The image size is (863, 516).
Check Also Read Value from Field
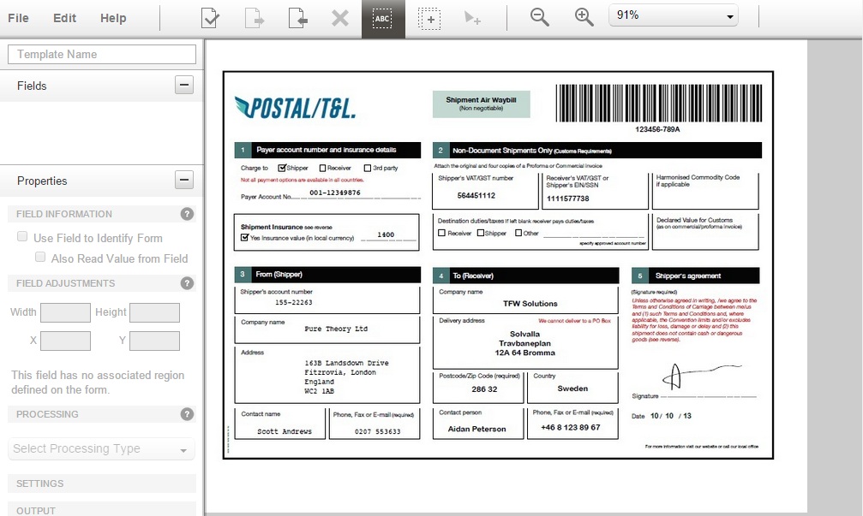pyautogui.click(x=40, y=258)
